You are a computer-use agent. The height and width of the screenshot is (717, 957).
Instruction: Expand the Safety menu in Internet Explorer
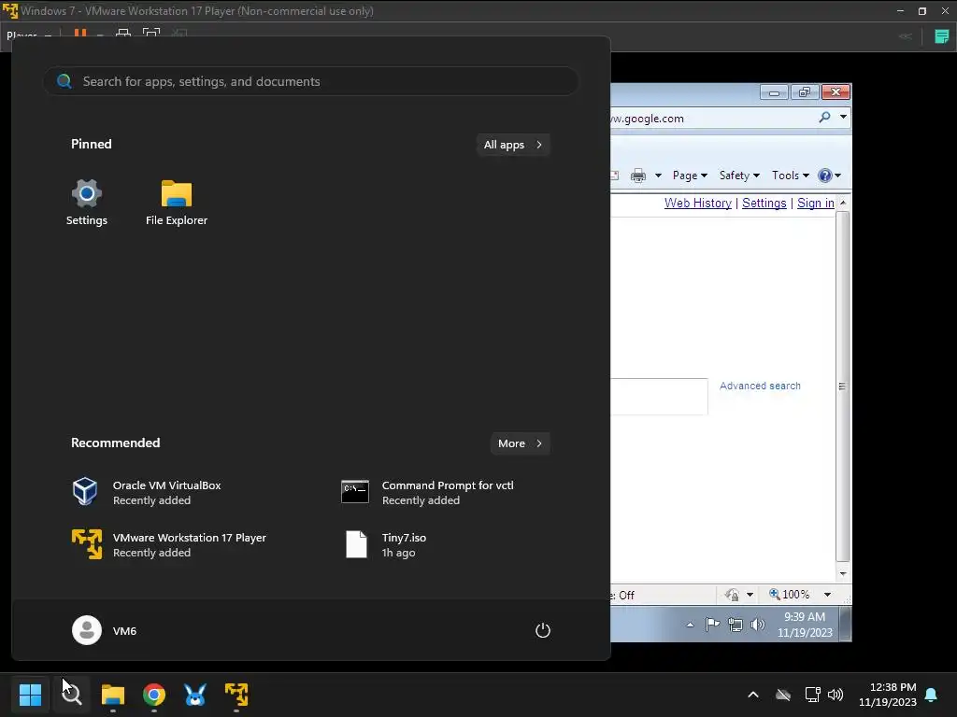tap(739, 176)
